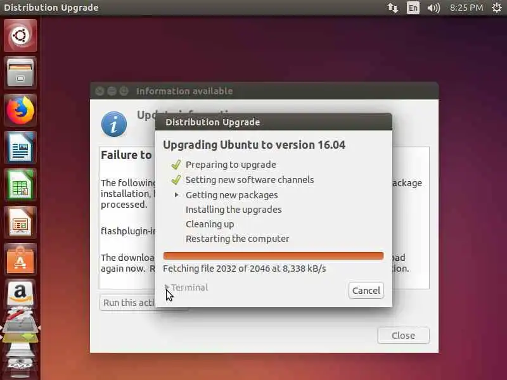Open Ubuntu Software Center icon
The image size is (507, 380).
[20, 260]
